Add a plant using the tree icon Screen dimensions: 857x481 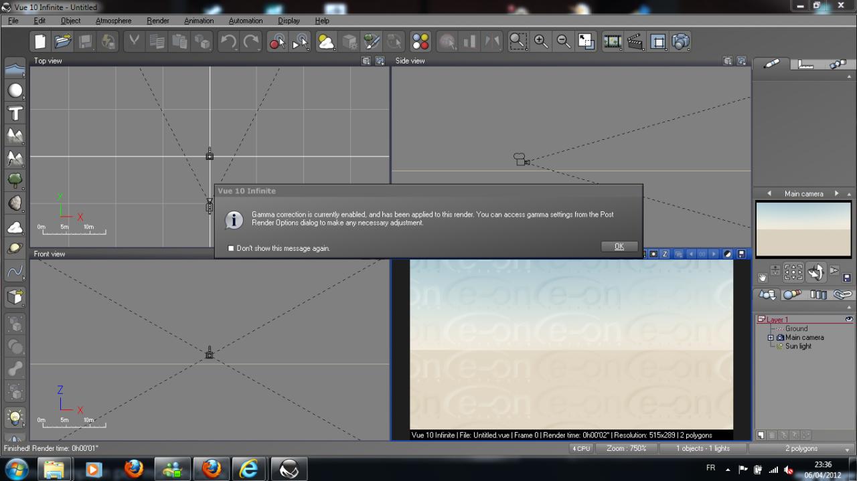pos(15,180)
